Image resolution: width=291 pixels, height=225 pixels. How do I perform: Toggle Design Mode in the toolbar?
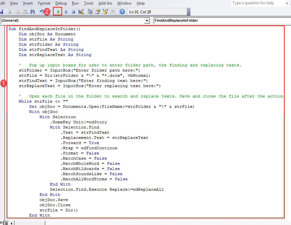(x=81, y=12)
